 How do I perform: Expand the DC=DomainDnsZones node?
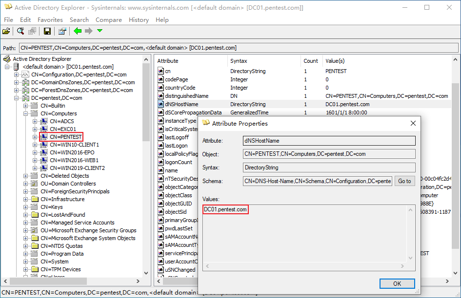(x=17, y=82)
